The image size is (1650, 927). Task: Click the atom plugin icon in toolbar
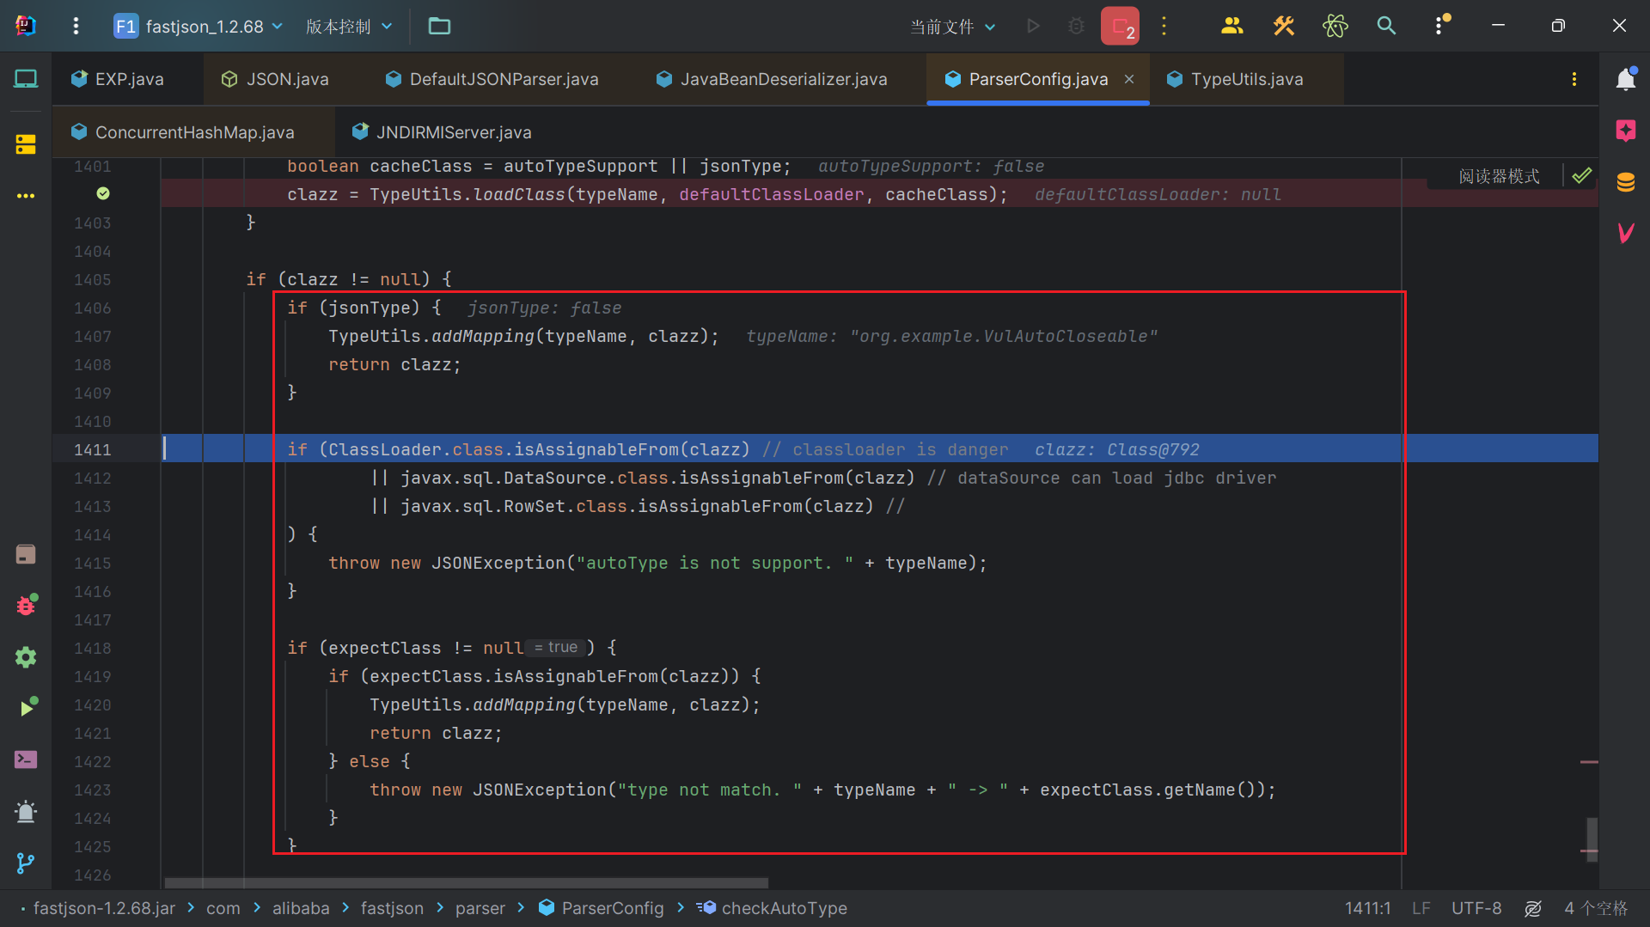(1335, 26)
